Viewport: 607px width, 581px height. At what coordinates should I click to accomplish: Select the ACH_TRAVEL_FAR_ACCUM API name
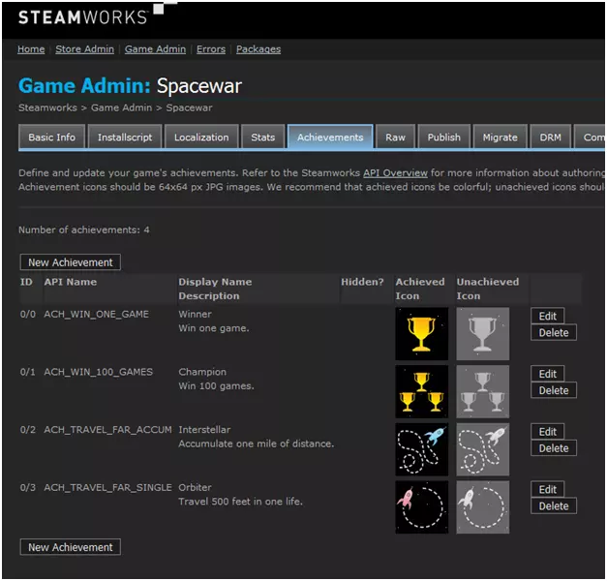(x=108, y=430)
